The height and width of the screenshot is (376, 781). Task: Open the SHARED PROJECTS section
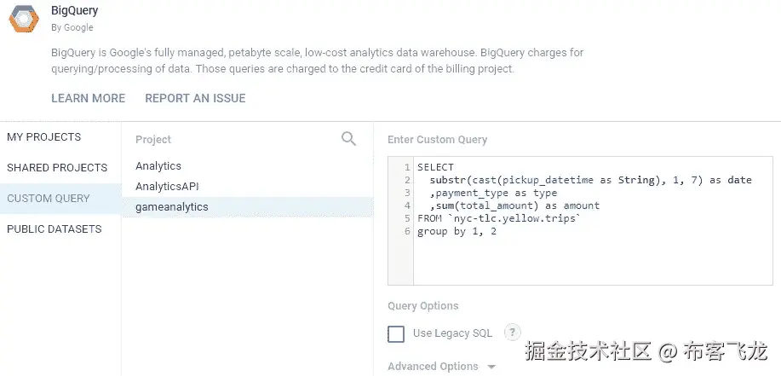click(57, 168)
